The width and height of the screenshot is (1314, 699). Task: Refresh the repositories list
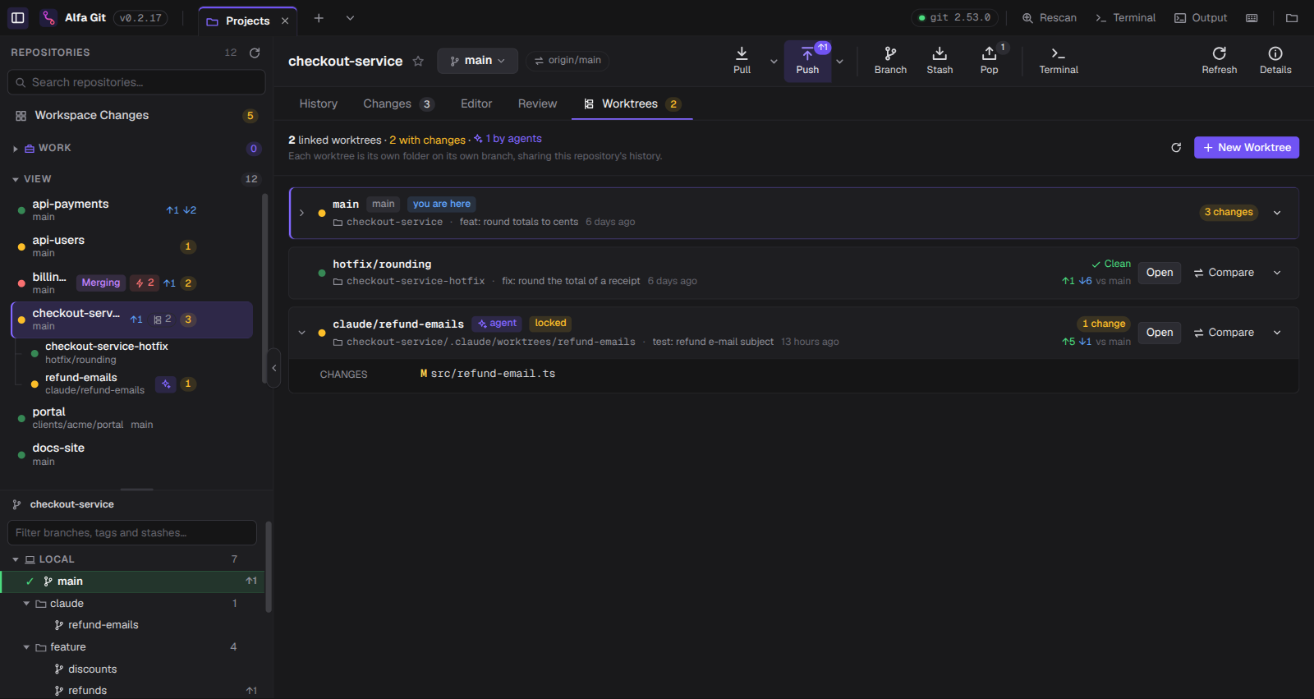pos(255,53)
